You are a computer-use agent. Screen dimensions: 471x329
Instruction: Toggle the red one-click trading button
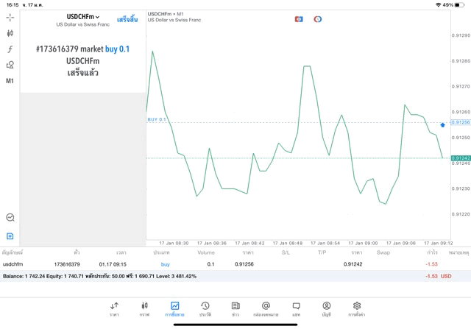point(299,19)
